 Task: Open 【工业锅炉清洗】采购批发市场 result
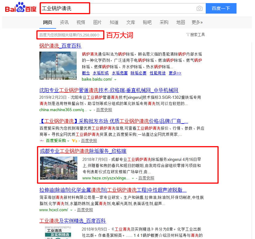point(114,121)
